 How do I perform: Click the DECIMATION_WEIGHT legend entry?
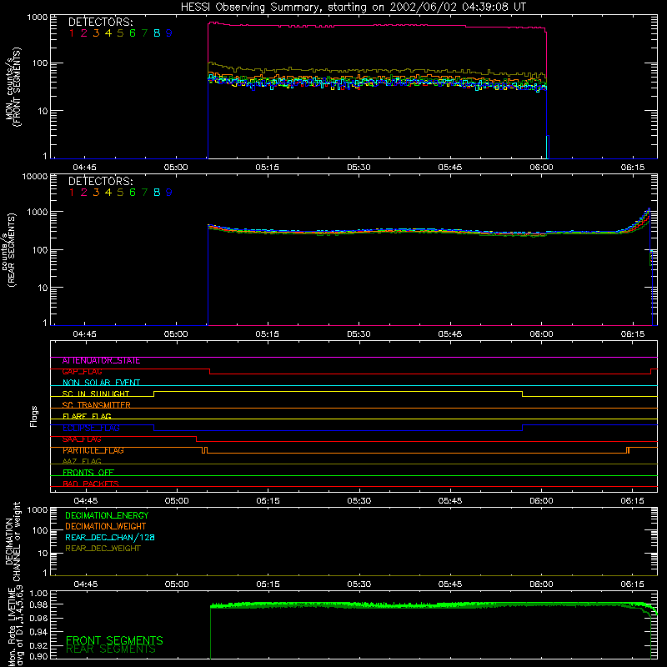[106, 527]
